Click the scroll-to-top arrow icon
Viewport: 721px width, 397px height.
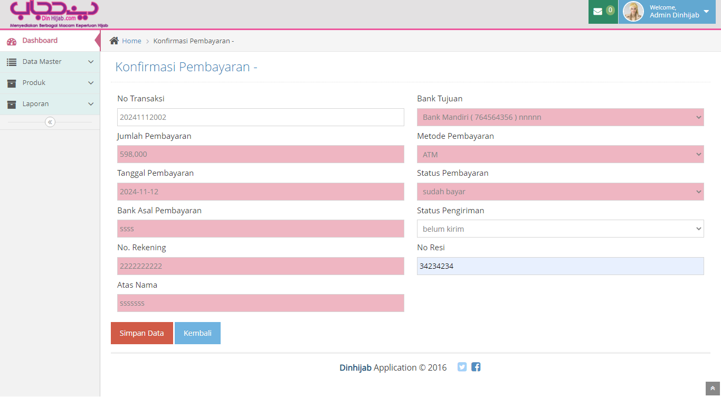tap(713, 389)
